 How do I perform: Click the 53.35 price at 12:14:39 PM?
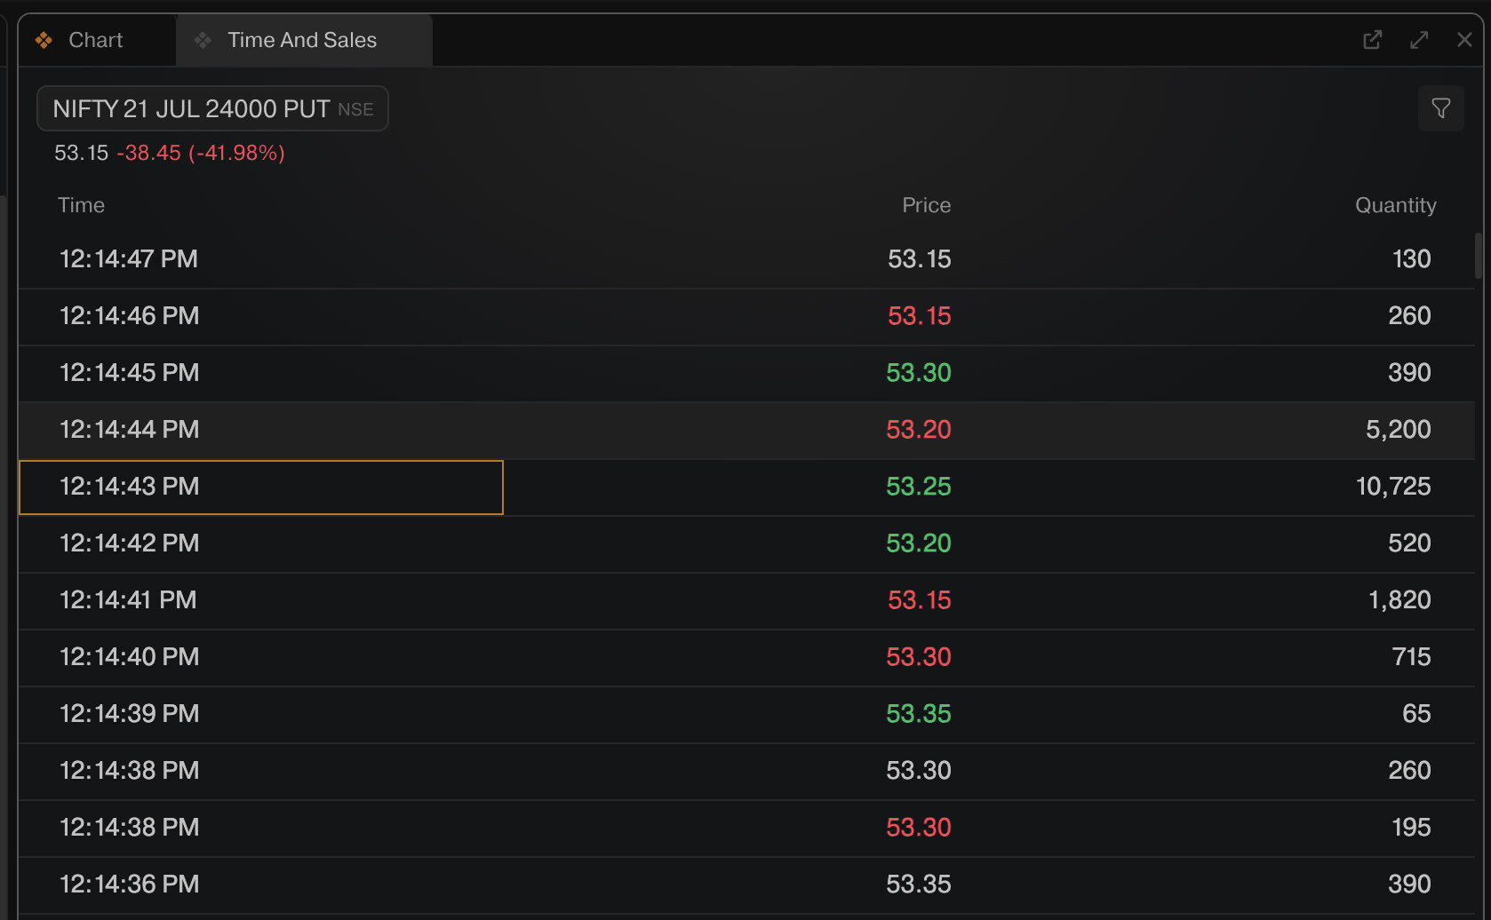(918, 714)
